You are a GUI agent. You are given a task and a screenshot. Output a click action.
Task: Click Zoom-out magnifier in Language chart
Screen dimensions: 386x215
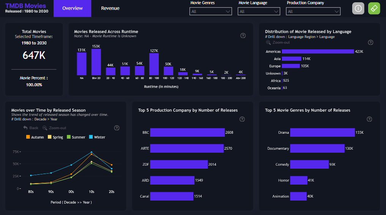click(268, 43)
